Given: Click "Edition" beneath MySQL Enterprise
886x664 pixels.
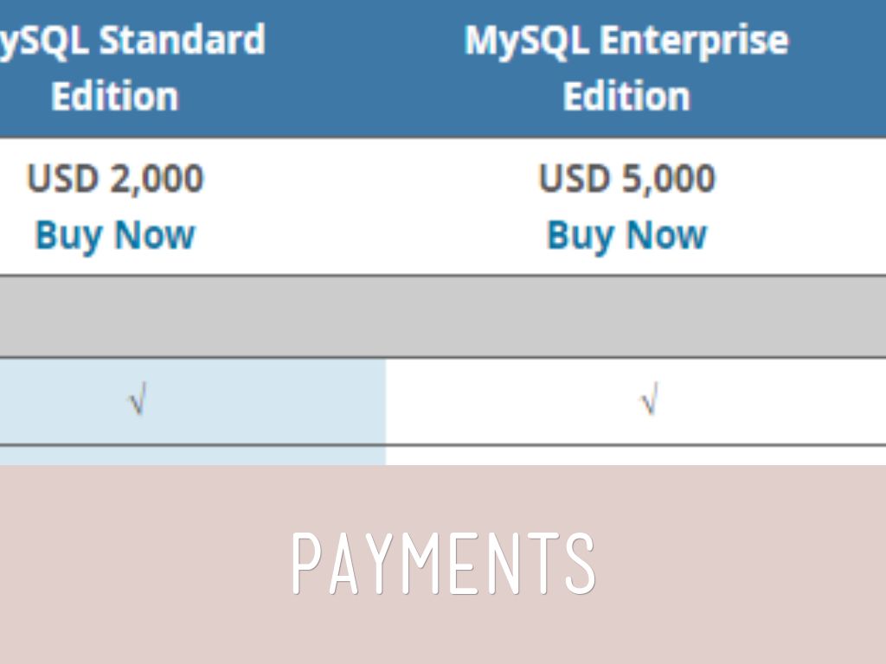Looking at the screenshot, I should tap(626, 96).
